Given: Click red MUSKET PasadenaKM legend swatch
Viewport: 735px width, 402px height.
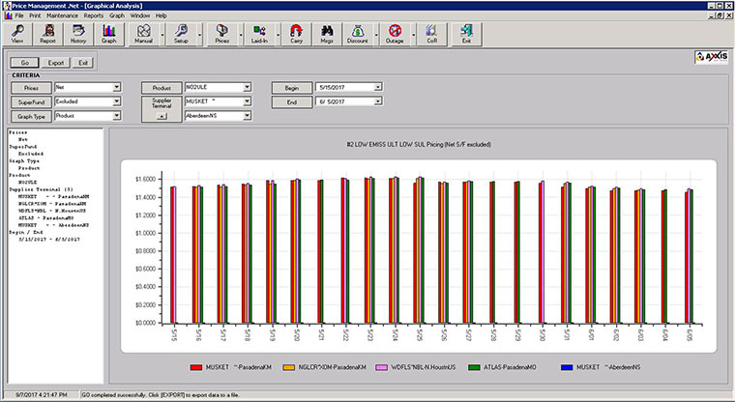Looking at the screenshot, I should click(x=196, y=367).
